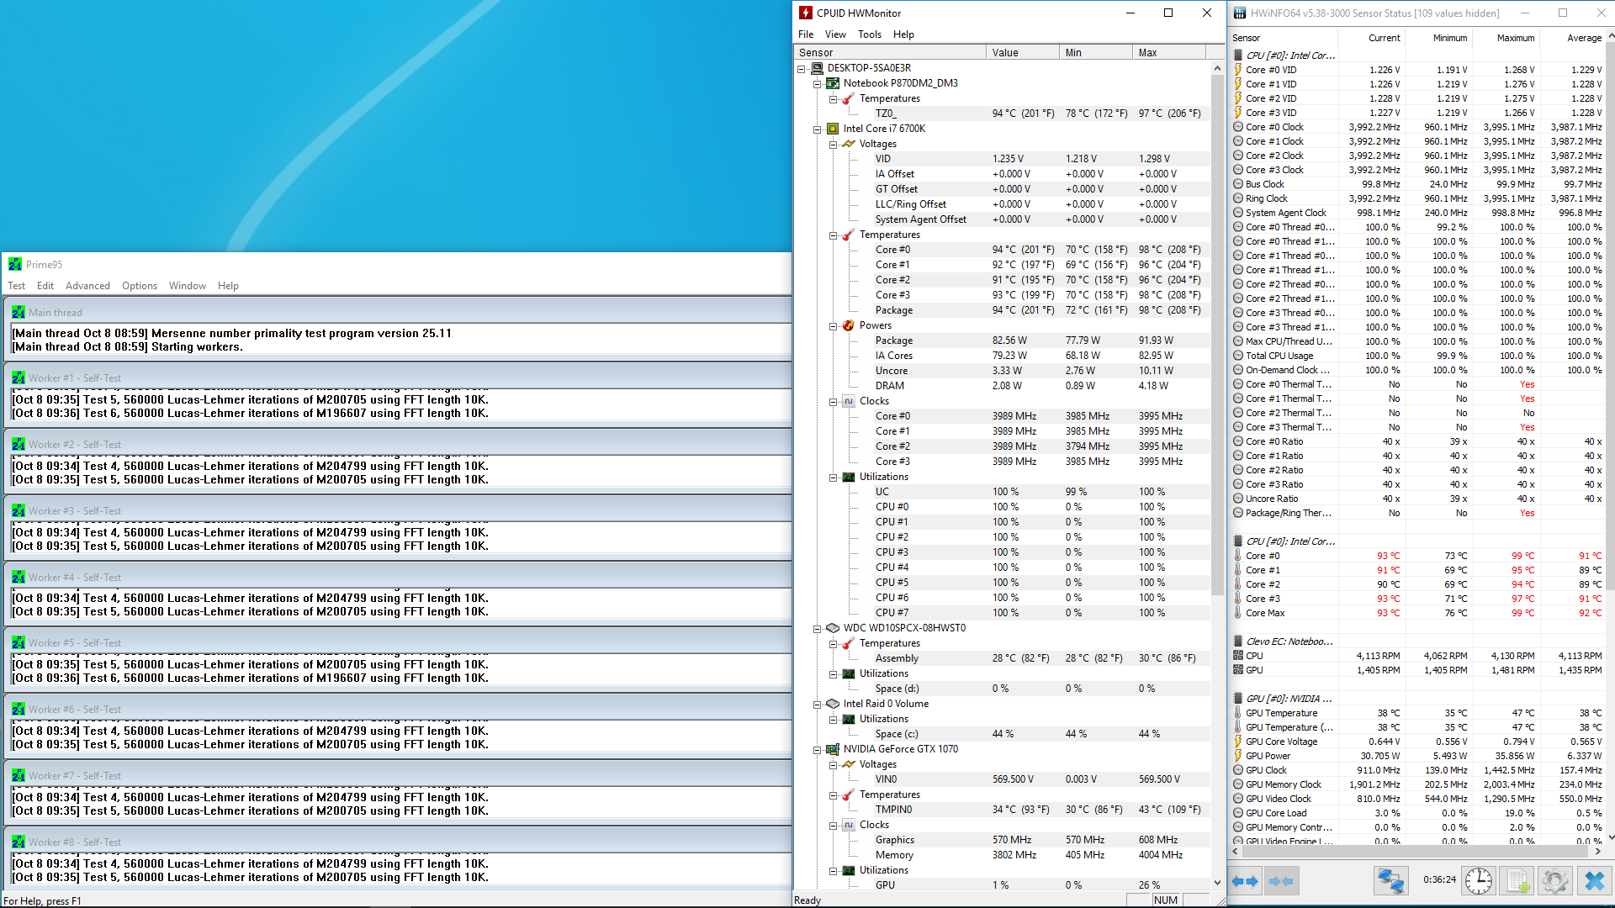Collapse the NVIDIA GeForce GTX 1070 node

tap(817, 750)
